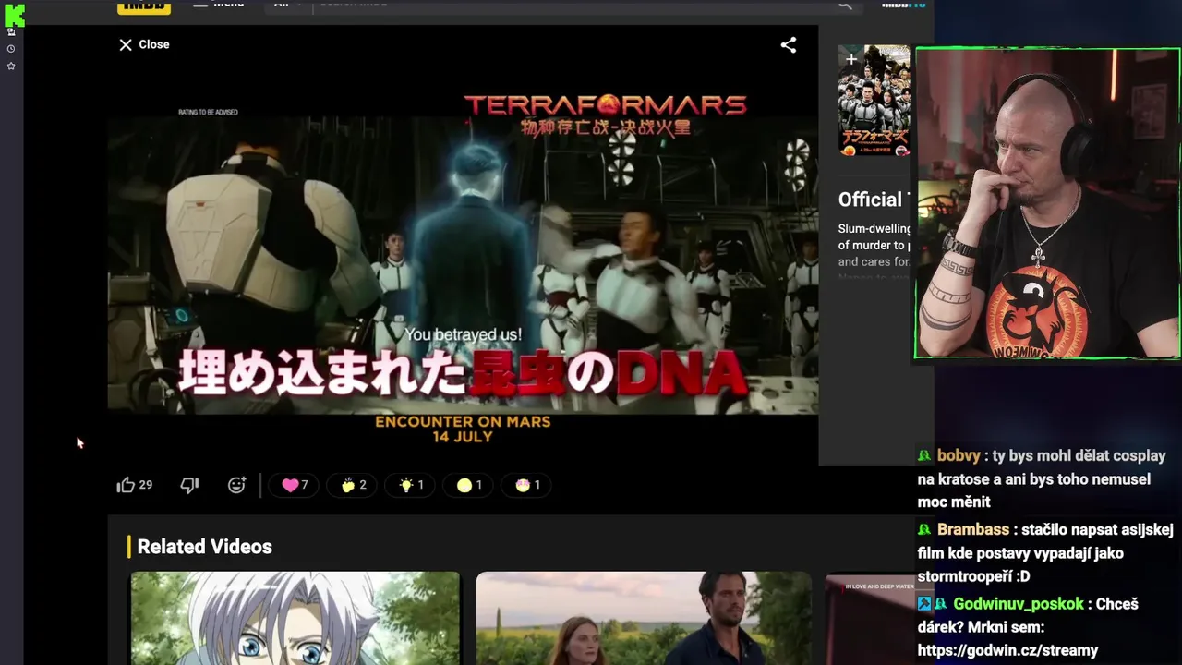Add a pink heart reaction

tap(295, 485)
